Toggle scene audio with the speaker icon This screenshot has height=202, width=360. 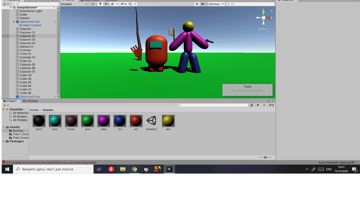click(x=106, y=4)
